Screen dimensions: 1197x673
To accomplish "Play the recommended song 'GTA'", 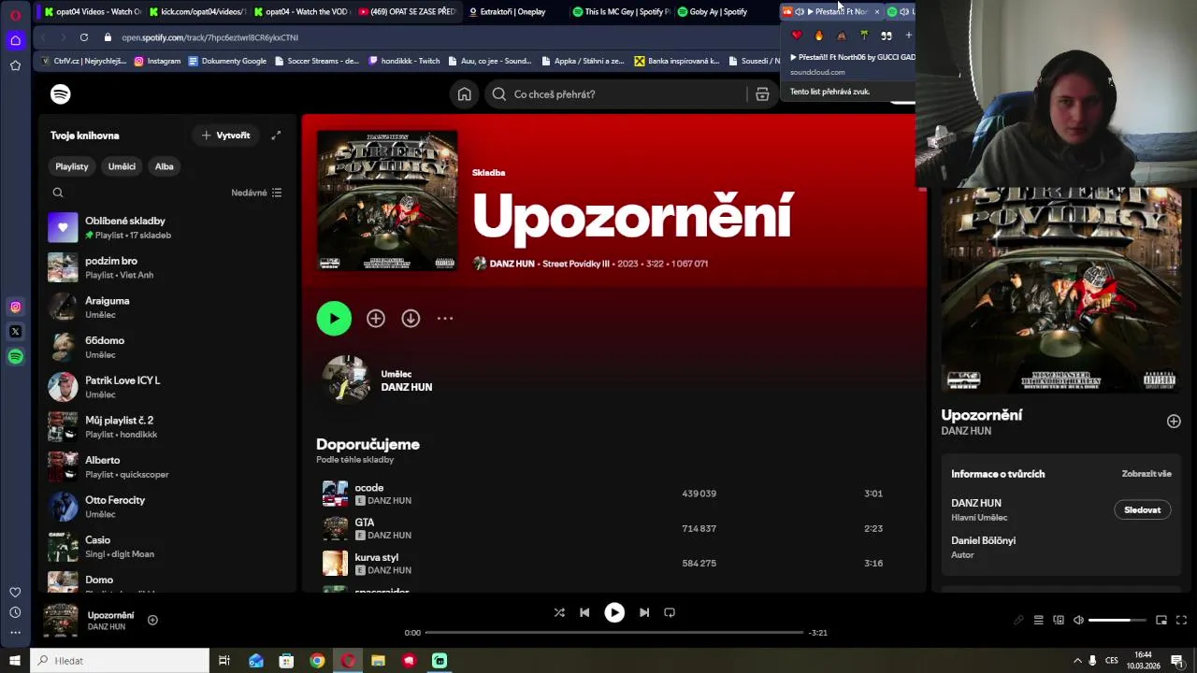I will [x=365, y=523].
